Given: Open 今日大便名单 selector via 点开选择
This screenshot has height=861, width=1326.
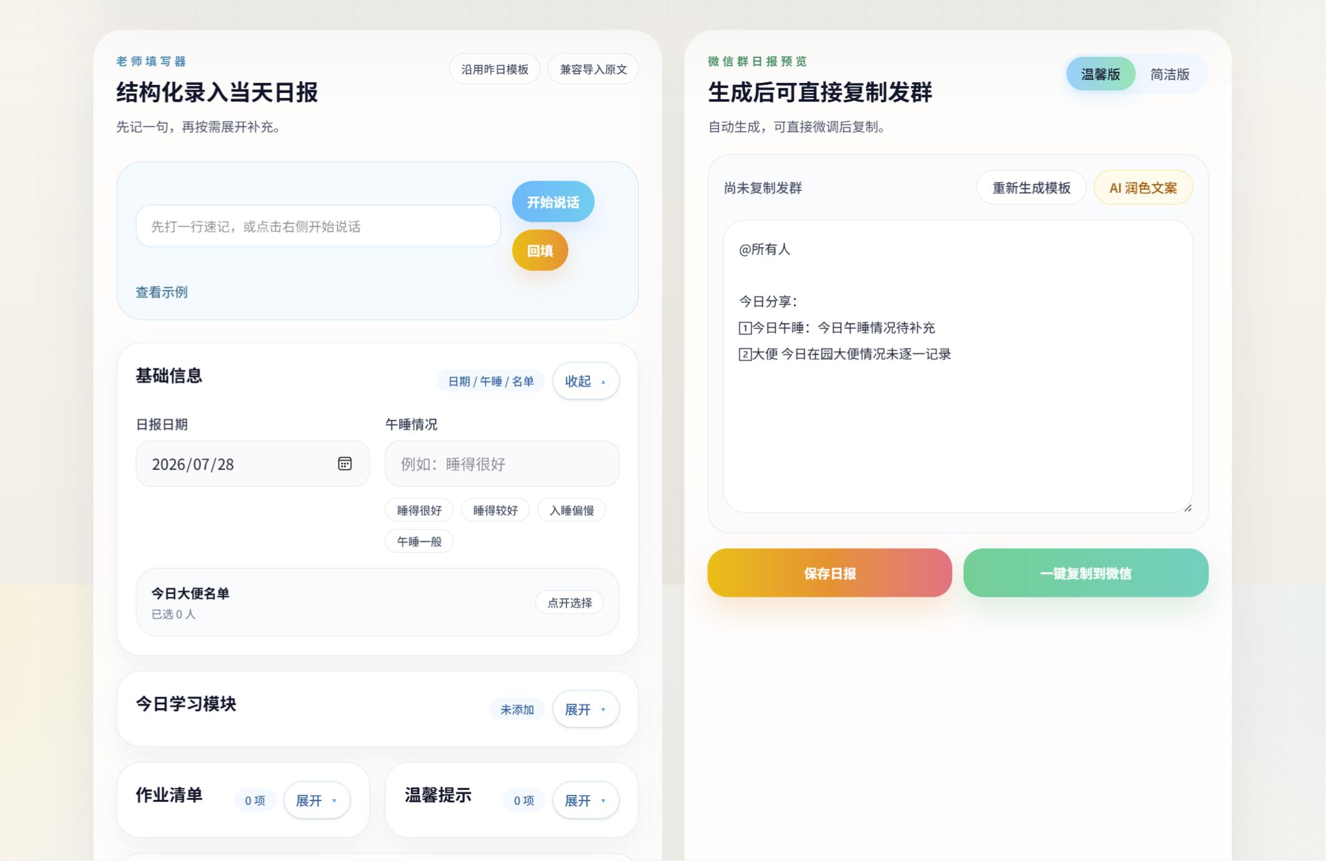Looking at the screenshot, I should [570, 603].
